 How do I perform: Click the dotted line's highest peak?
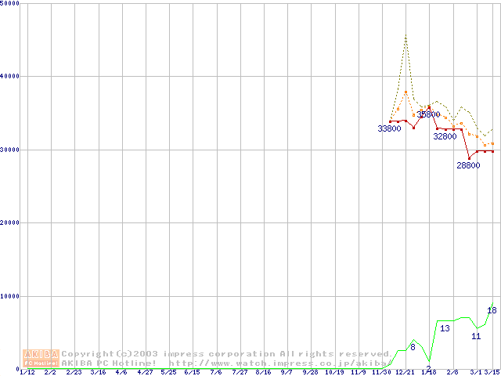point(405,34)
